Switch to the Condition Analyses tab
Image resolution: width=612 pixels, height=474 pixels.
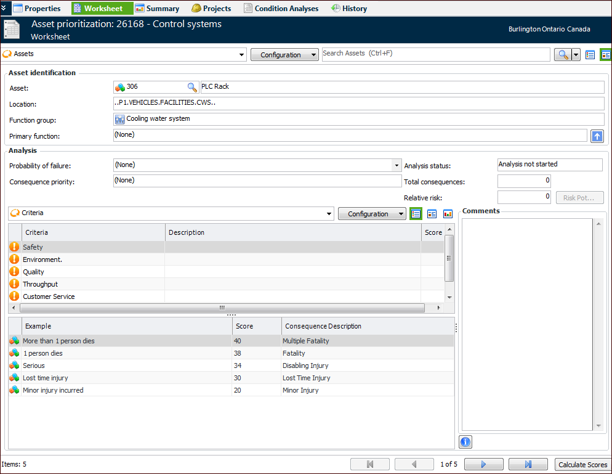click(x=281, y=8)
